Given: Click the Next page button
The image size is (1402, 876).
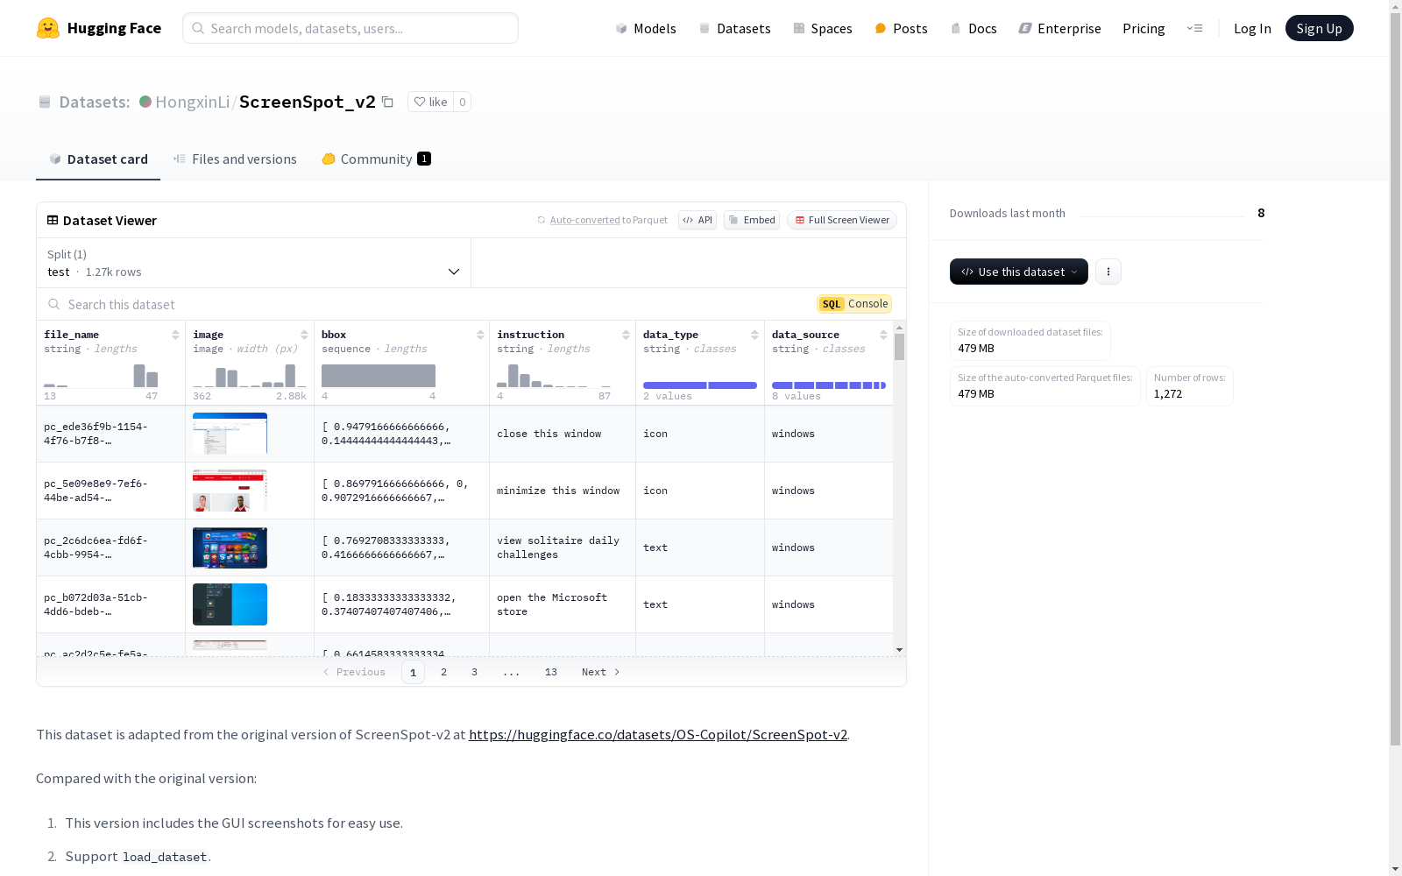Looking at the screenshot, I should [x=601, y=672].
